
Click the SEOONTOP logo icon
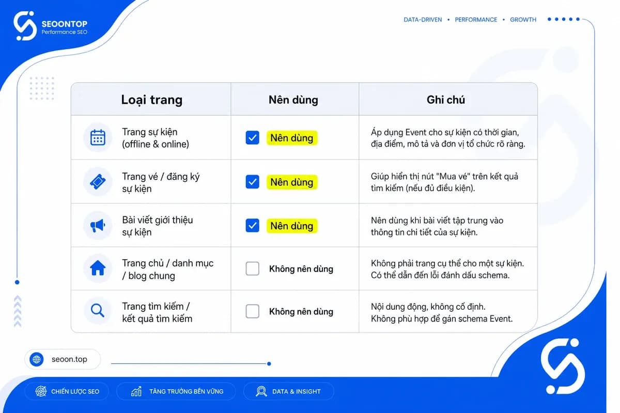coord(25,26)
